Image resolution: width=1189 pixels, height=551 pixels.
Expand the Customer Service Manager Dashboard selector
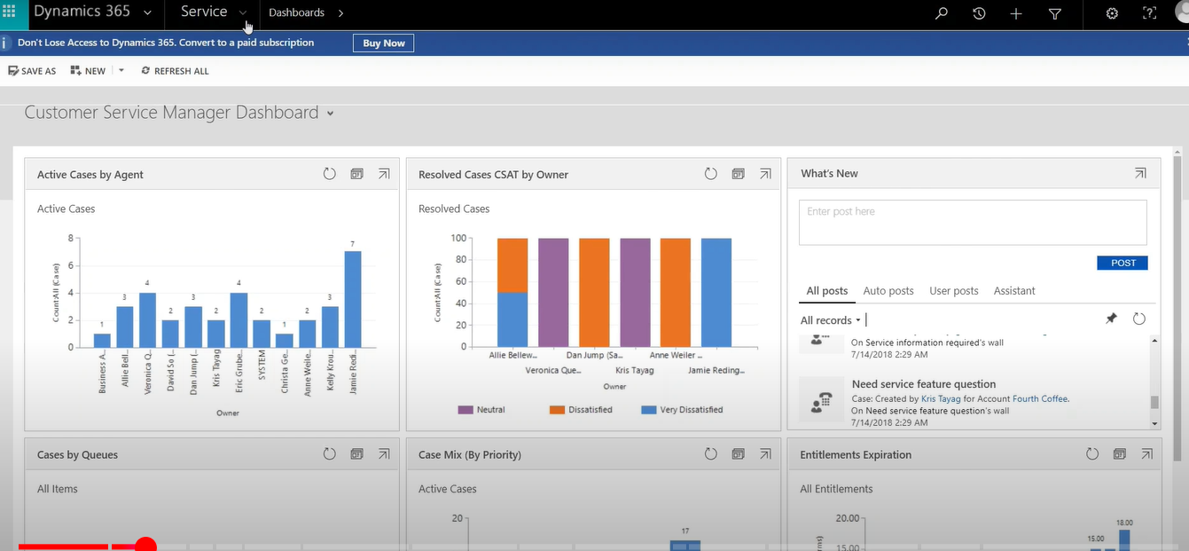[x=329, y=114]
